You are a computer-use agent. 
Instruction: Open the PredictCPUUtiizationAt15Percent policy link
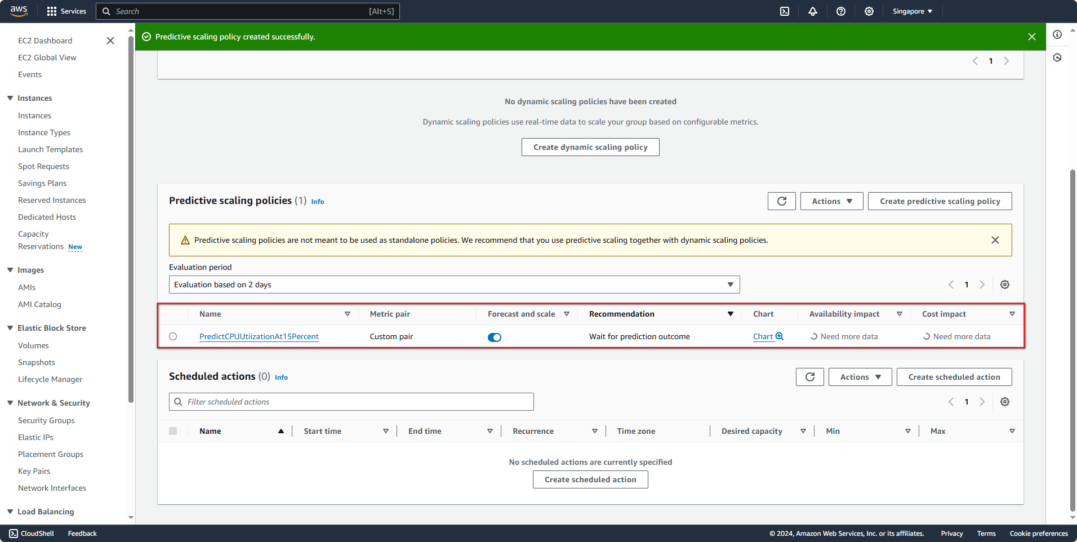[x=259, y=336]
